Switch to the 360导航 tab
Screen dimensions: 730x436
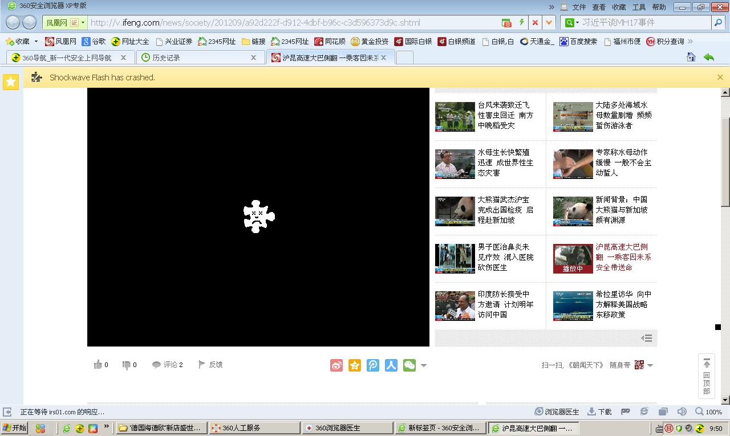pyautogui.click(x=70, y=58)
